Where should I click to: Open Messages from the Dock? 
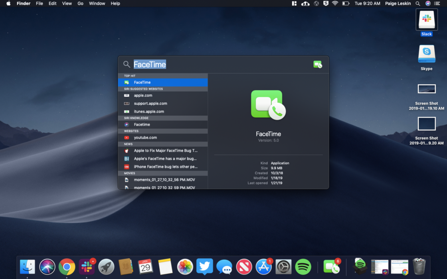(224, 267)
